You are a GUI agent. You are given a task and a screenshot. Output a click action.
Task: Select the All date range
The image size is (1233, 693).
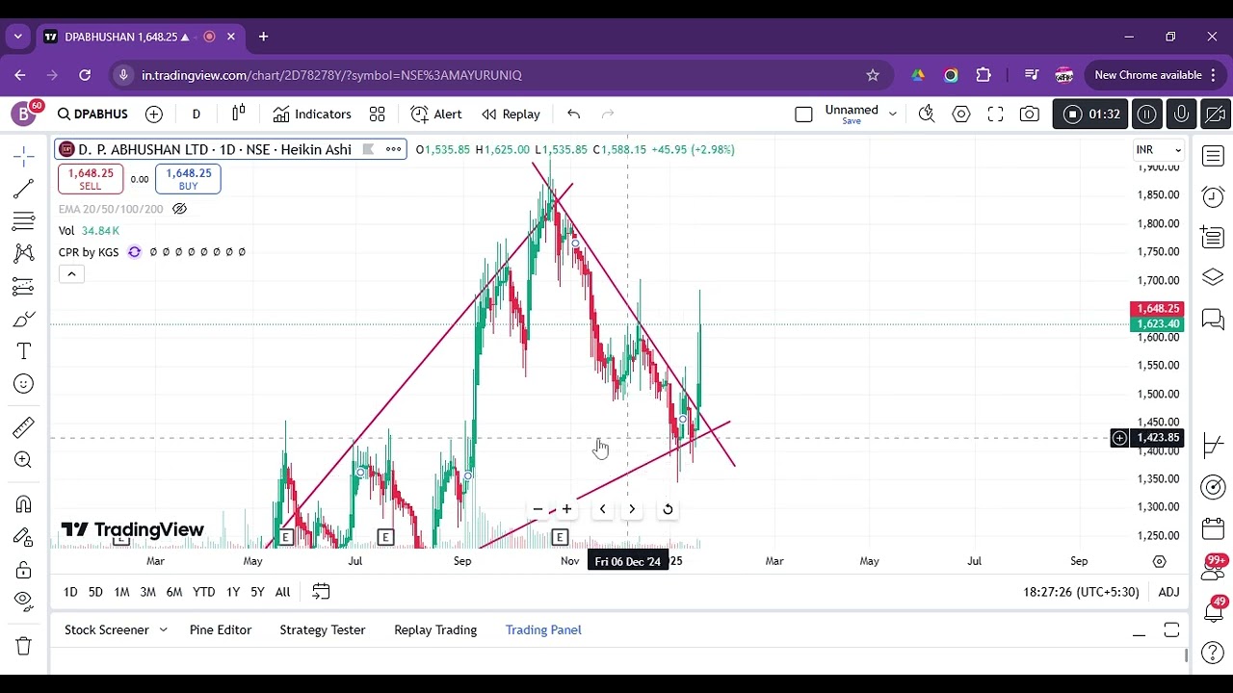282,592
